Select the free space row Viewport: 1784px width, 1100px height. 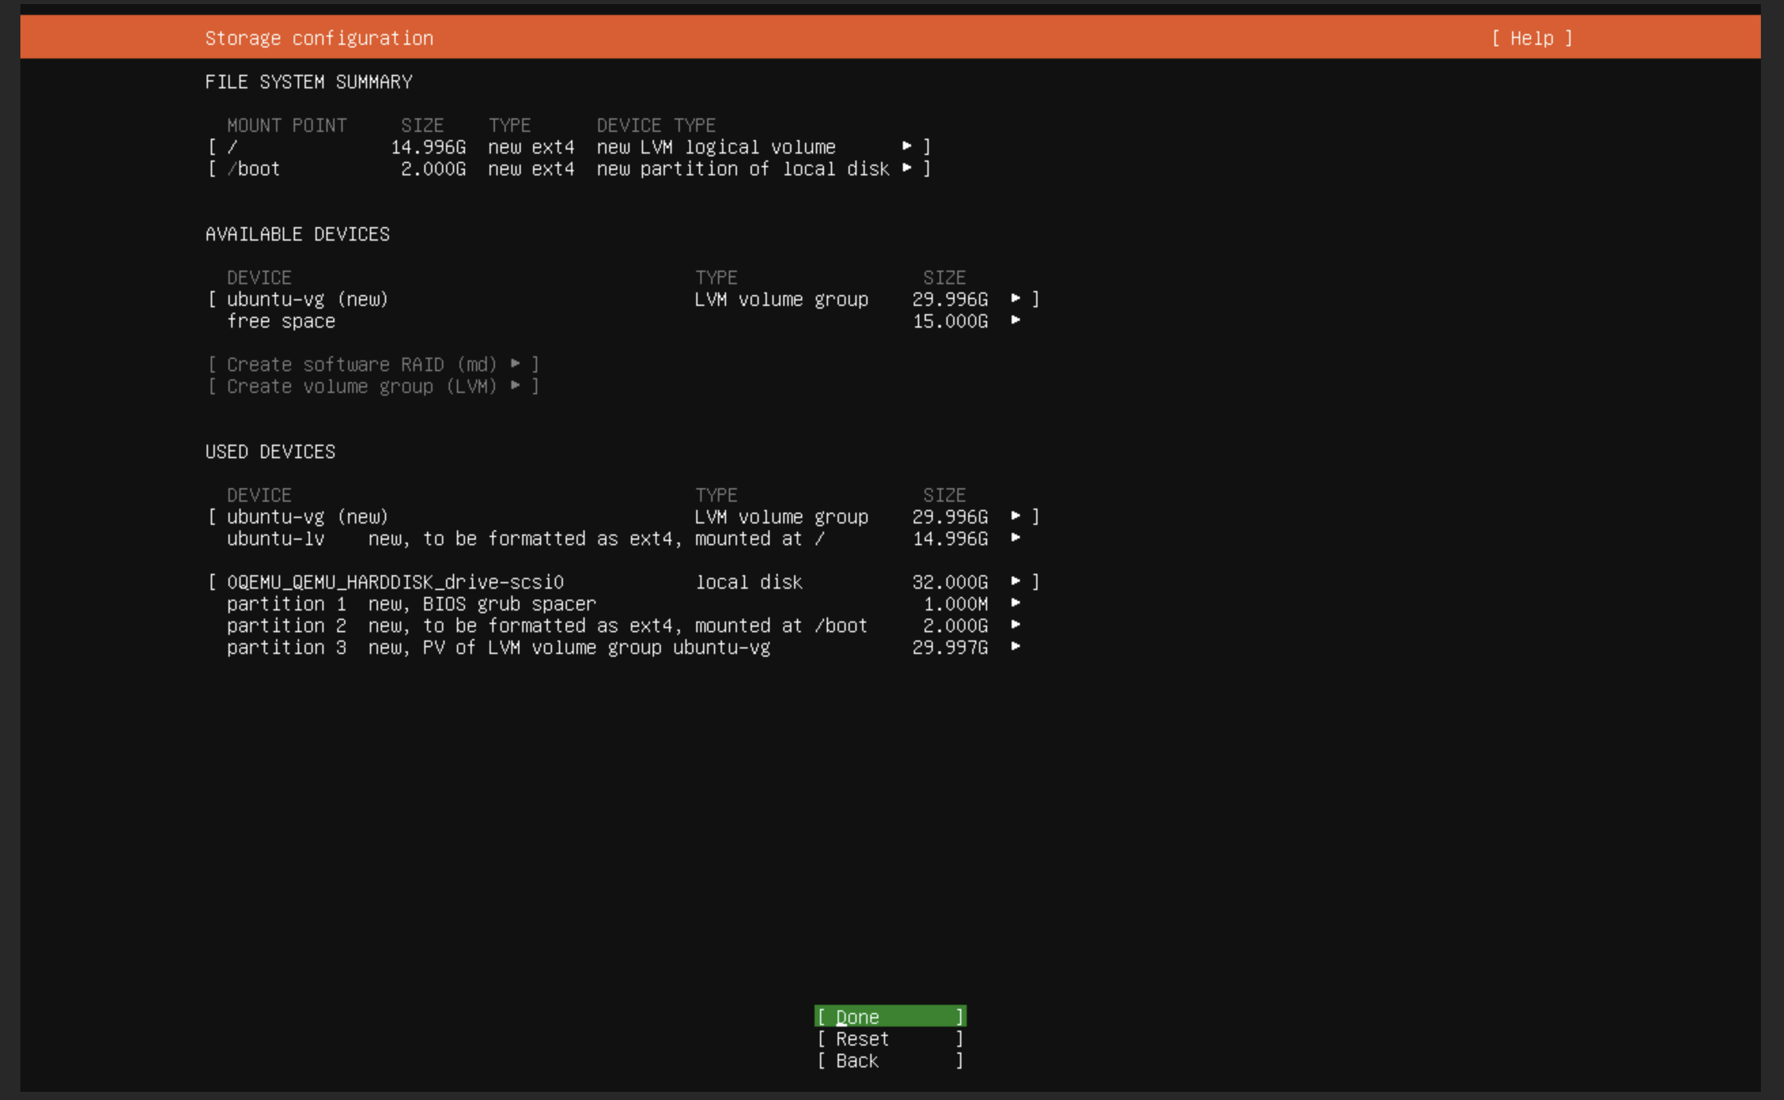click(x=623, y=320)
